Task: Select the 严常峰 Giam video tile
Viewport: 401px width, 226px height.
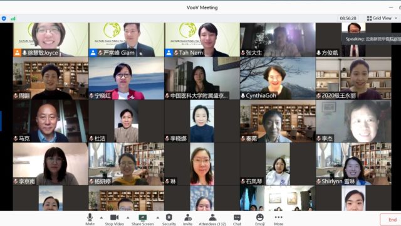Action: pos(127,40)
